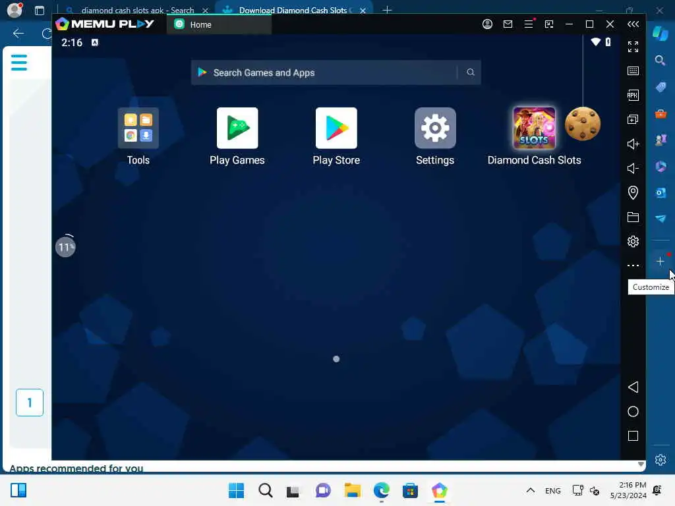The width and height of the screenshot is (675, 506).
Task: Open the GPS location tool
Action: tap(633, 193)
